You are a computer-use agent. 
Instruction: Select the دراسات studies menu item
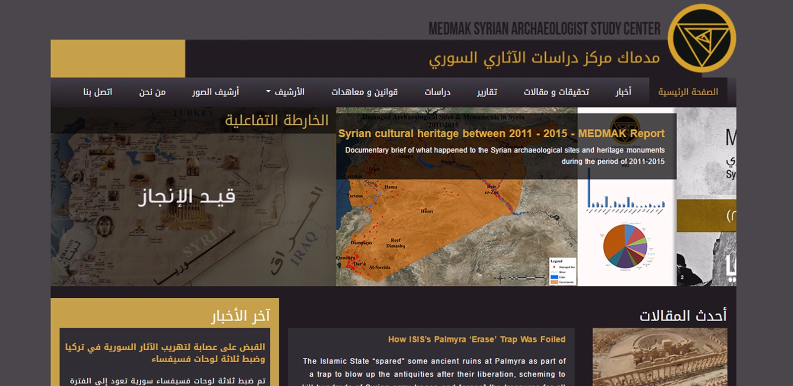pyautogui.click(x=437, y=92)
